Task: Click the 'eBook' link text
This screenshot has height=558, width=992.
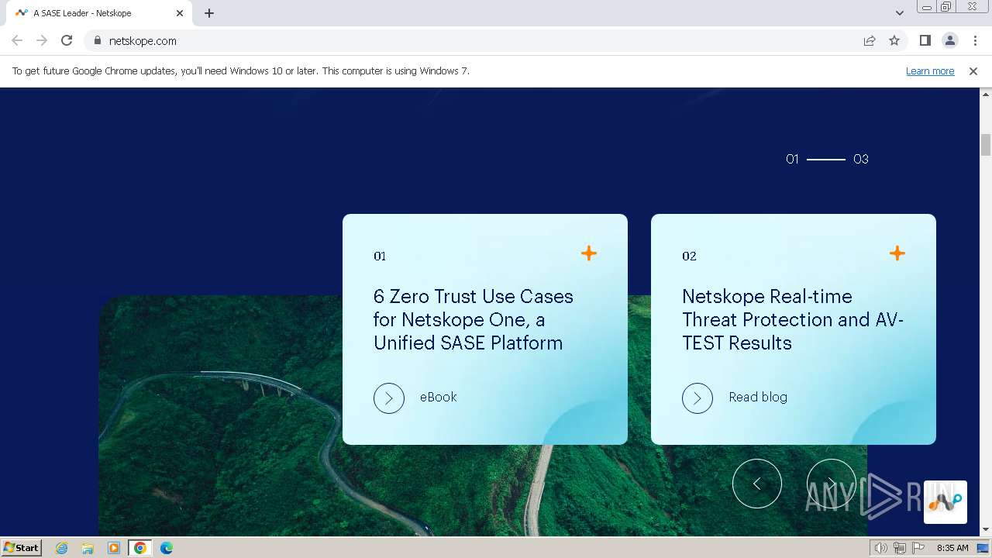Action: tap(439, 397)
